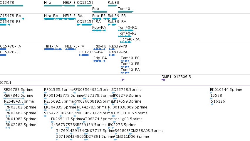Screen dimensions: 250x141
Task: Select the 515477 EST label
Action: [x=51, y=113]
